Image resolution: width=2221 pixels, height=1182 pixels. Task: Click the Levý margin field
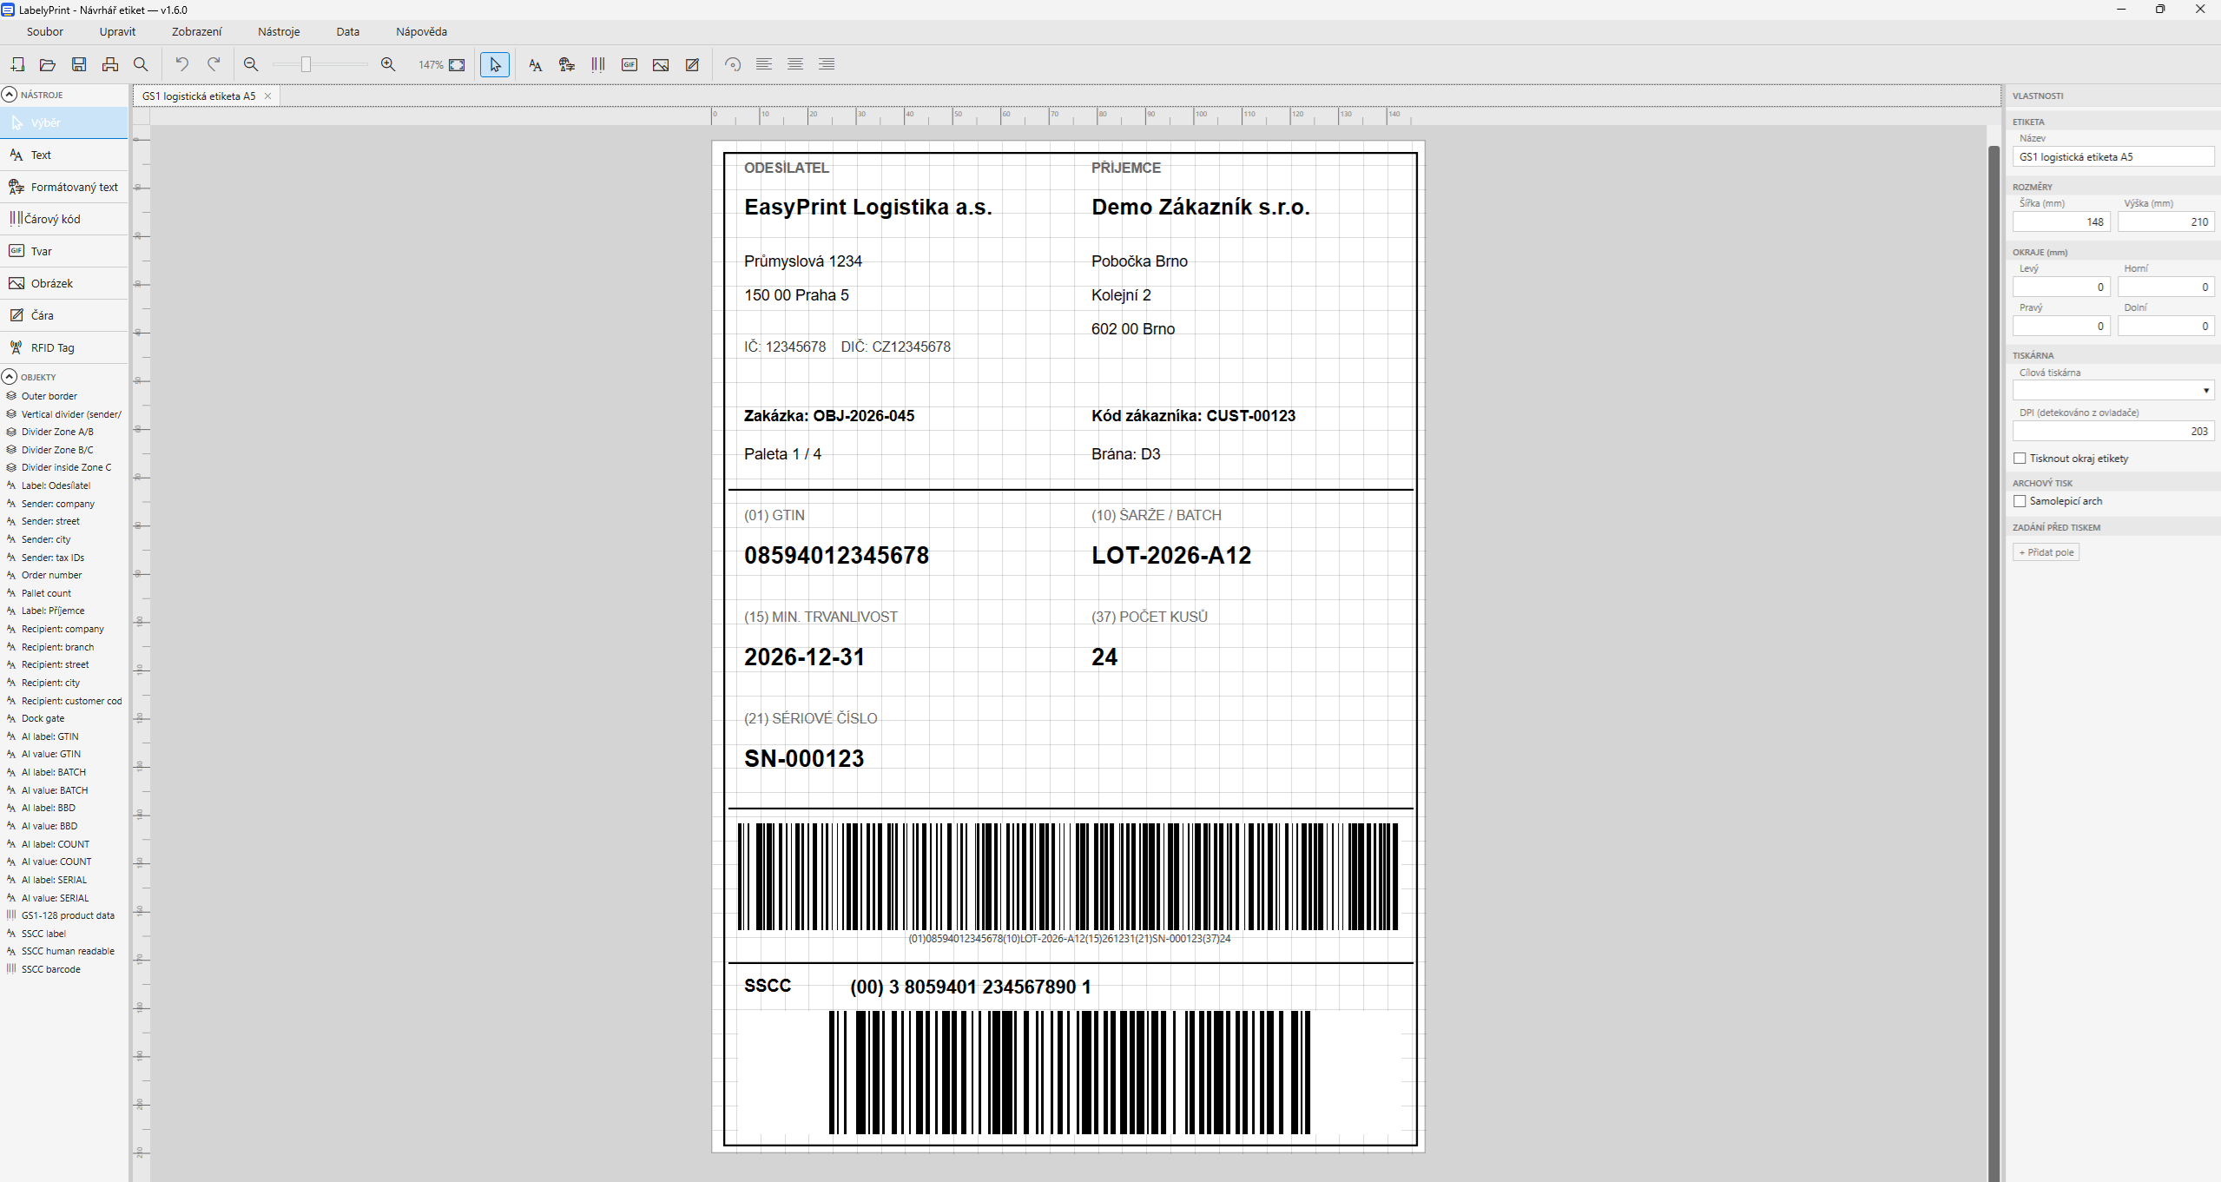point(2061,287)
